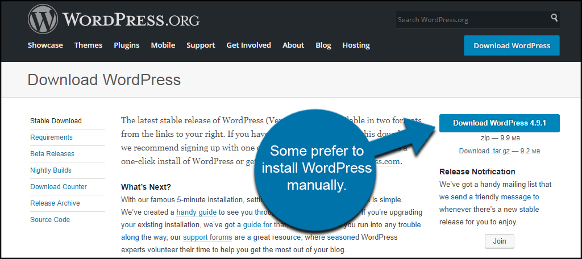Follow the handy guide link
Viewport: 582px width, 259px height.
tap(196, 212)
